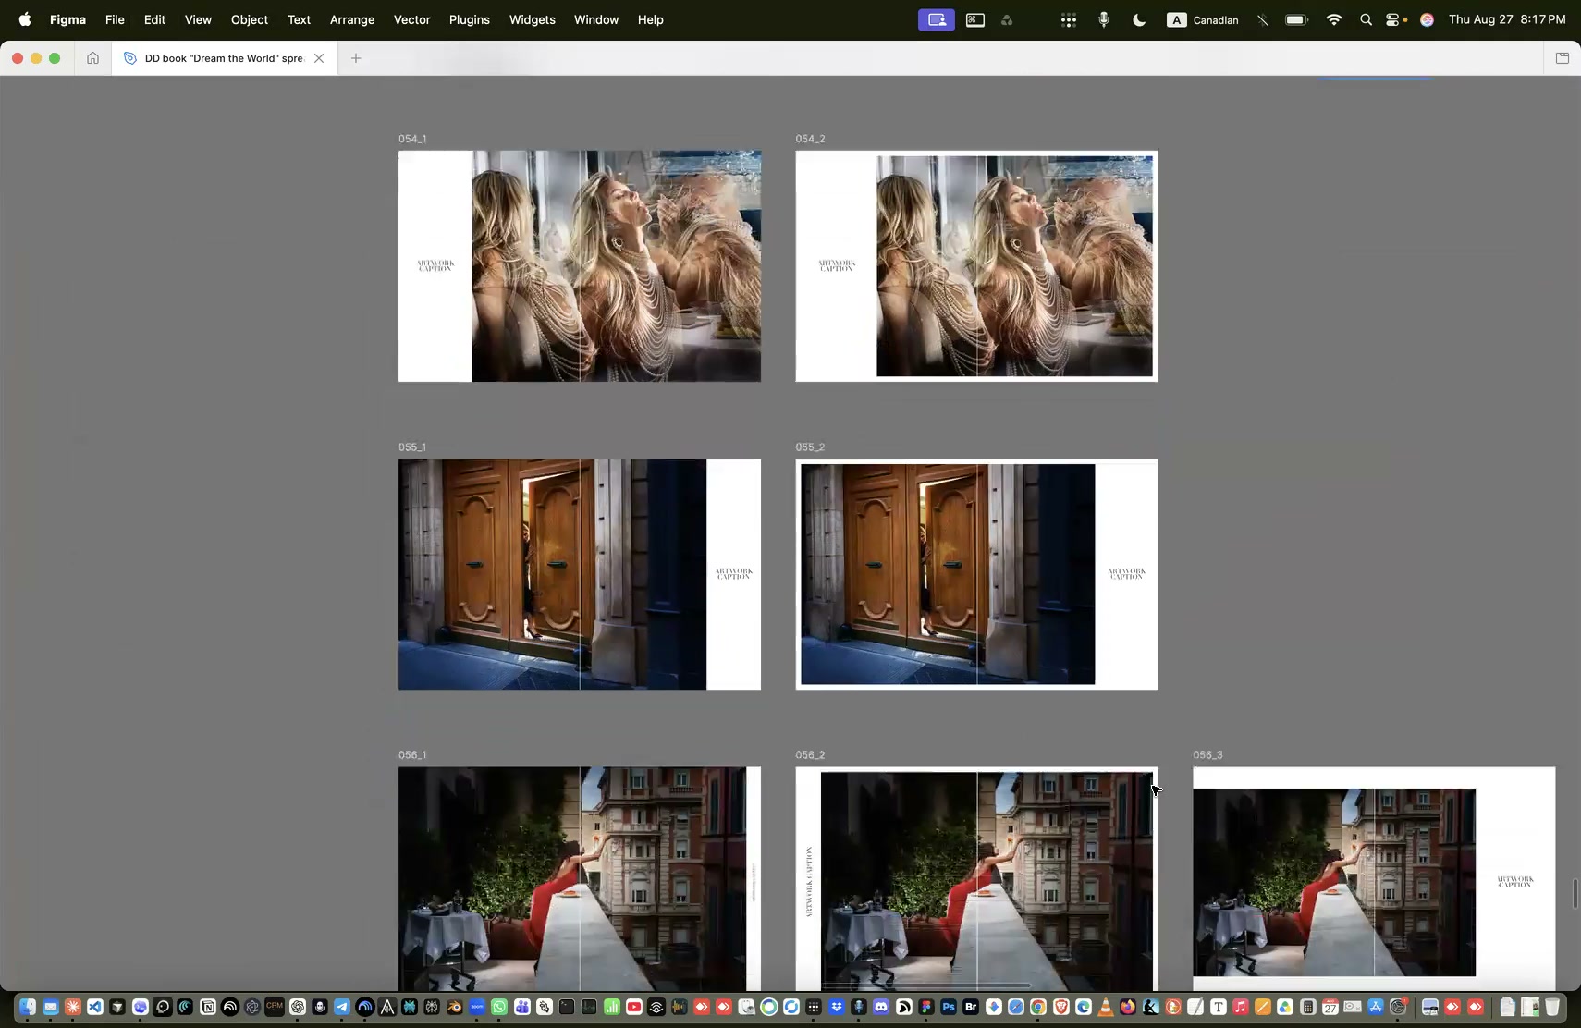Open Blender from the Dock
Viewport: 1581px width, 1028px height.
pyautogui.click(x=454, y=1007)
